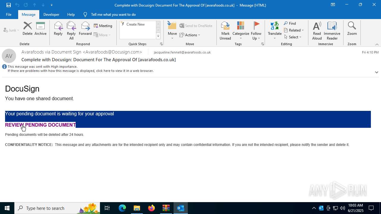Click the Reply All icon

[71, 30]
